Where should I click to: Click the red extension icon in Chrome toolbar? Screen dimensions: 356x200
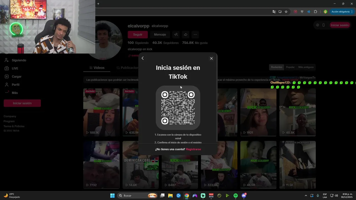(295, 12)
